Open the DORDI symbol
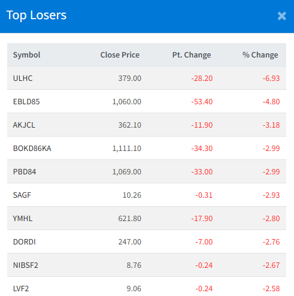The height and width of the screenshot is (296, 294). (24, 242)
